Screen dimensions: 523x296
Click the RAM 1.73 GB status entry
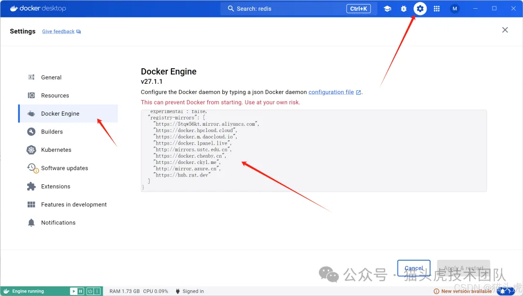125,291
